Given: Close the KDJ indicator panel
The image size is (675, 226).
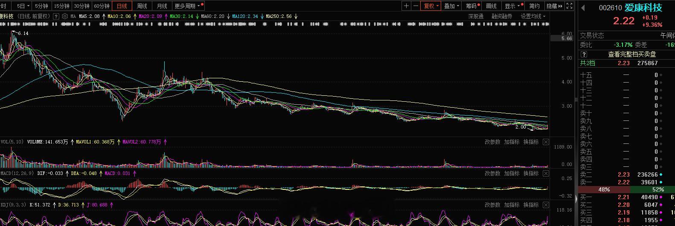Looking at the screenshot, I should click(546, 205).
